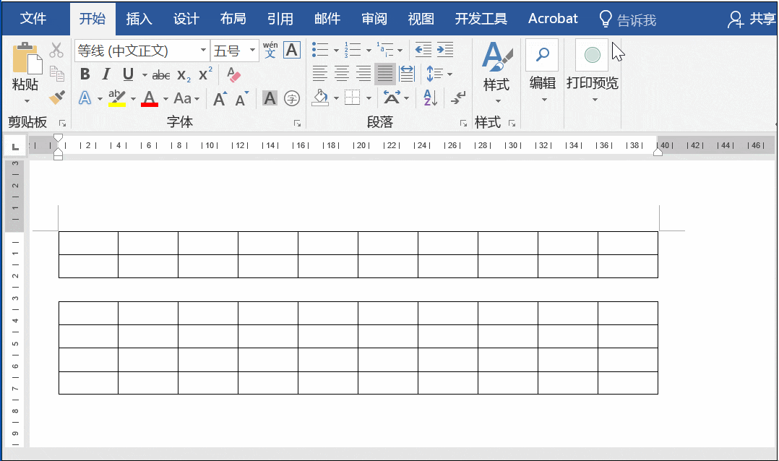Click the Cut scissors icon
The width and height of the screenshot is (779, 461).
point(56,51)
